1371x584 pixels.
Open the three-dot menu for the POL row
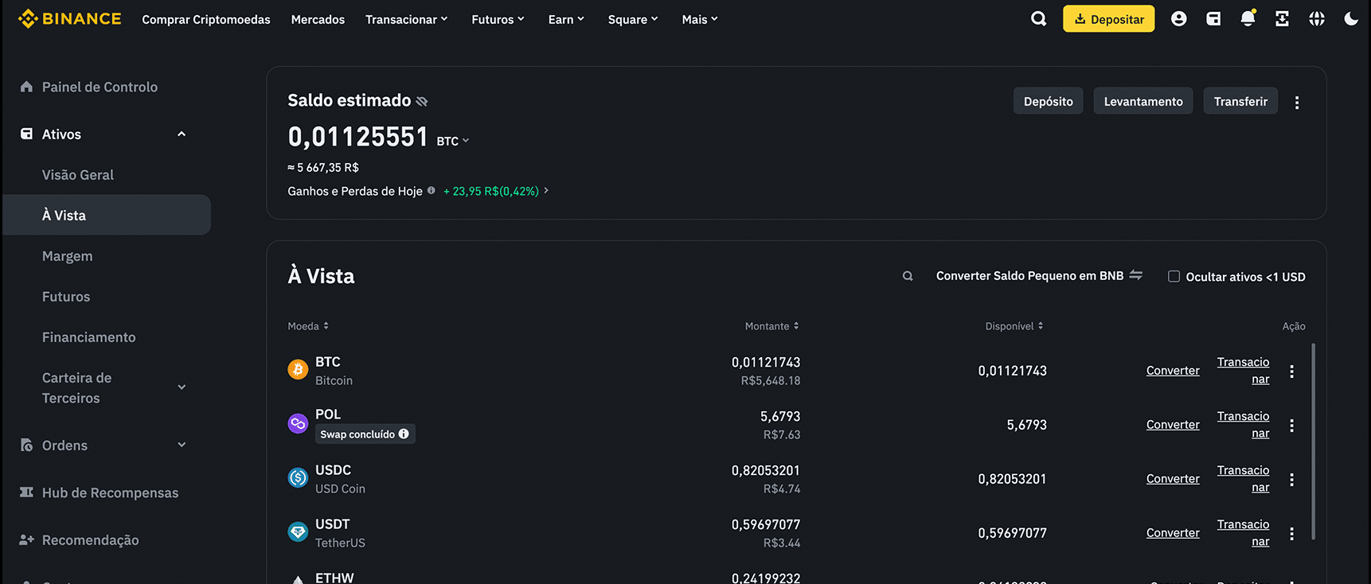tap(1291, 425)
